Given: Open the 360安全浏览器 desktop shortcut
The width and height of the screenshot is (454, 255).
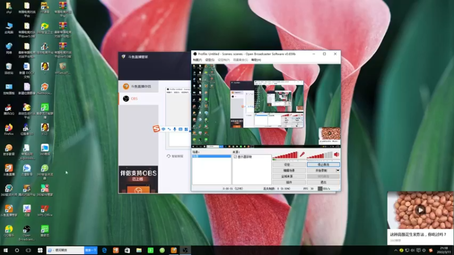Looking at the screenshot, I should pos(45,172).
